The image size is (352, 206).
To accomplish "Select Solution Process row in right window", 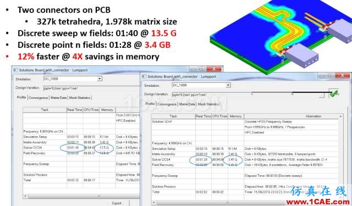I will pos(245,187).
